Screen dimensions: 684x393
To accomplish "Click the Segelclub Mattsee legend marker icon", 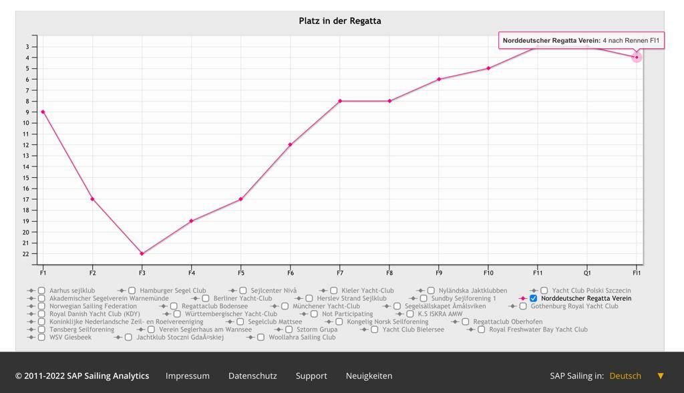I will (230, 322).
